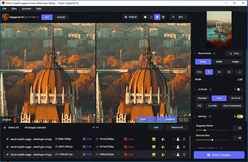The width and height of the screenshot is (248, 162).
Task: Switch resize mode to Height
Action: (x=235, y=62)
